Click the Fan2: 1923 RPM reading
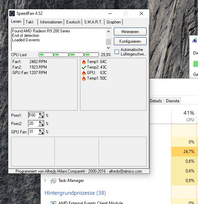Screen dimensions: 198x204 click(x=30, y=67)
